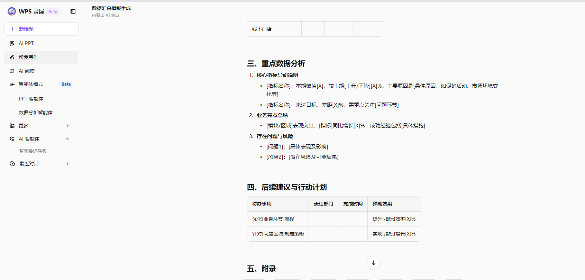Open the AI 阅读 book icon
This screenshot has width=585, height=280.
[x=12, y=71]
